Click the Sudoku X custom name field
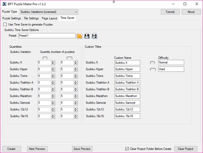 point(127,63)
